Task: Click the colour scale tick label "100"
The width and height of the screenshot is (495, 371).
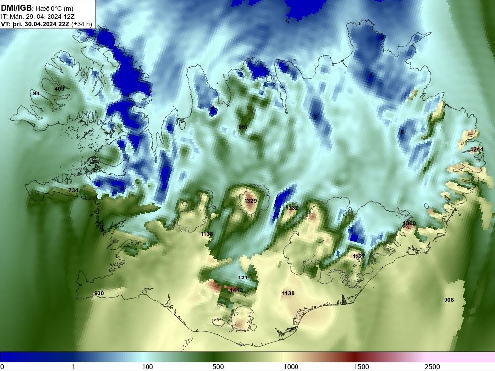Action: pyautogui.click(x=148, y=367)
